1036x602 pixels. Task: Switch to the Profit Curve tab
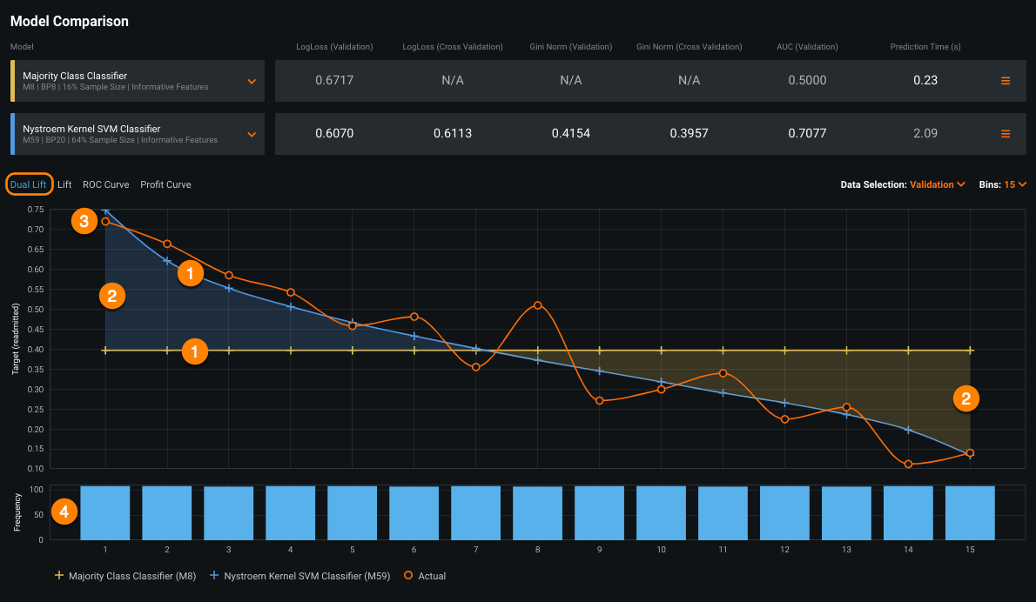pos(165,184)
